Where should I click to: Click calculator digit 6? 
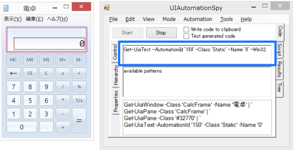pyautogui.click(x=47, y=100)
